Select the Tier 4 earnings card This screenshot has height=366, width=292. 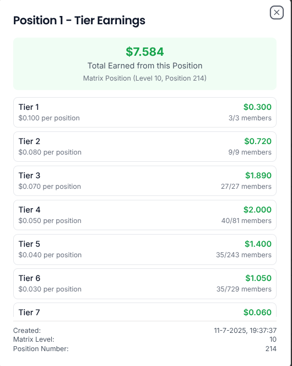(x=145, y=215)
